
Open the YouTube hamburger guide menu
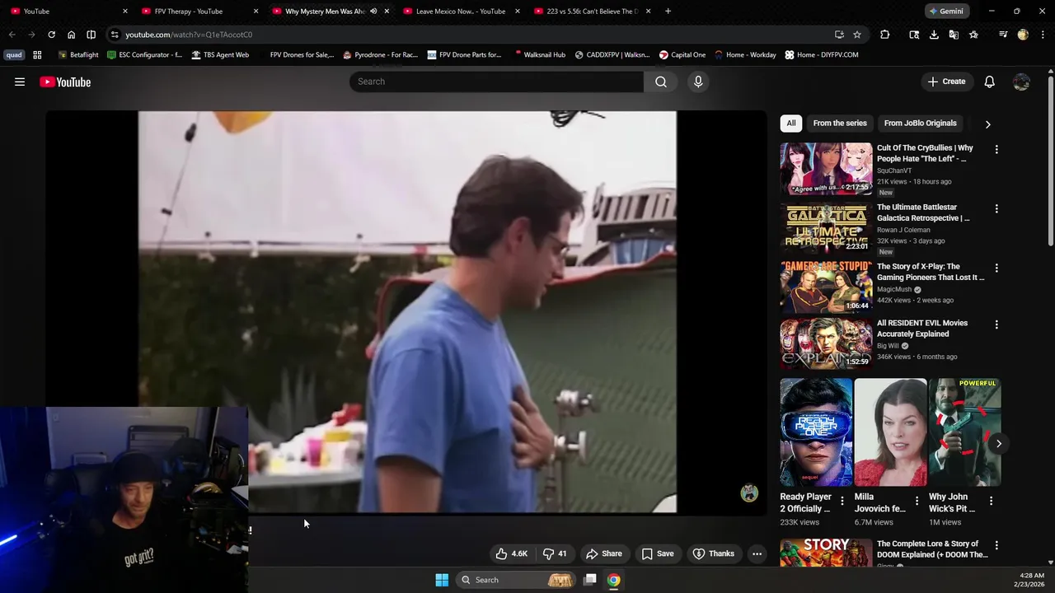(x=20, y=82)
